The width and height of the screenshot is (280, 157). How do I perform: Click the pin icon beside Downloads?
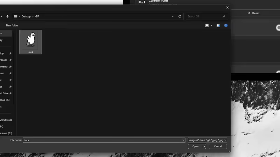[x=10, y=60]
